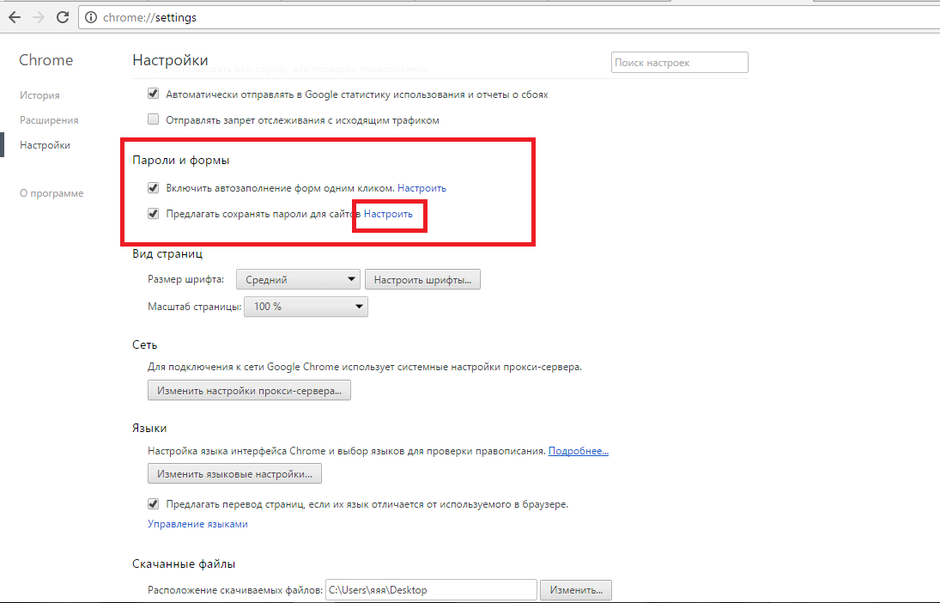Click Настроить link for saved passwords
The width and height of the screenshot is (940, 603).
tap(389, 214)
